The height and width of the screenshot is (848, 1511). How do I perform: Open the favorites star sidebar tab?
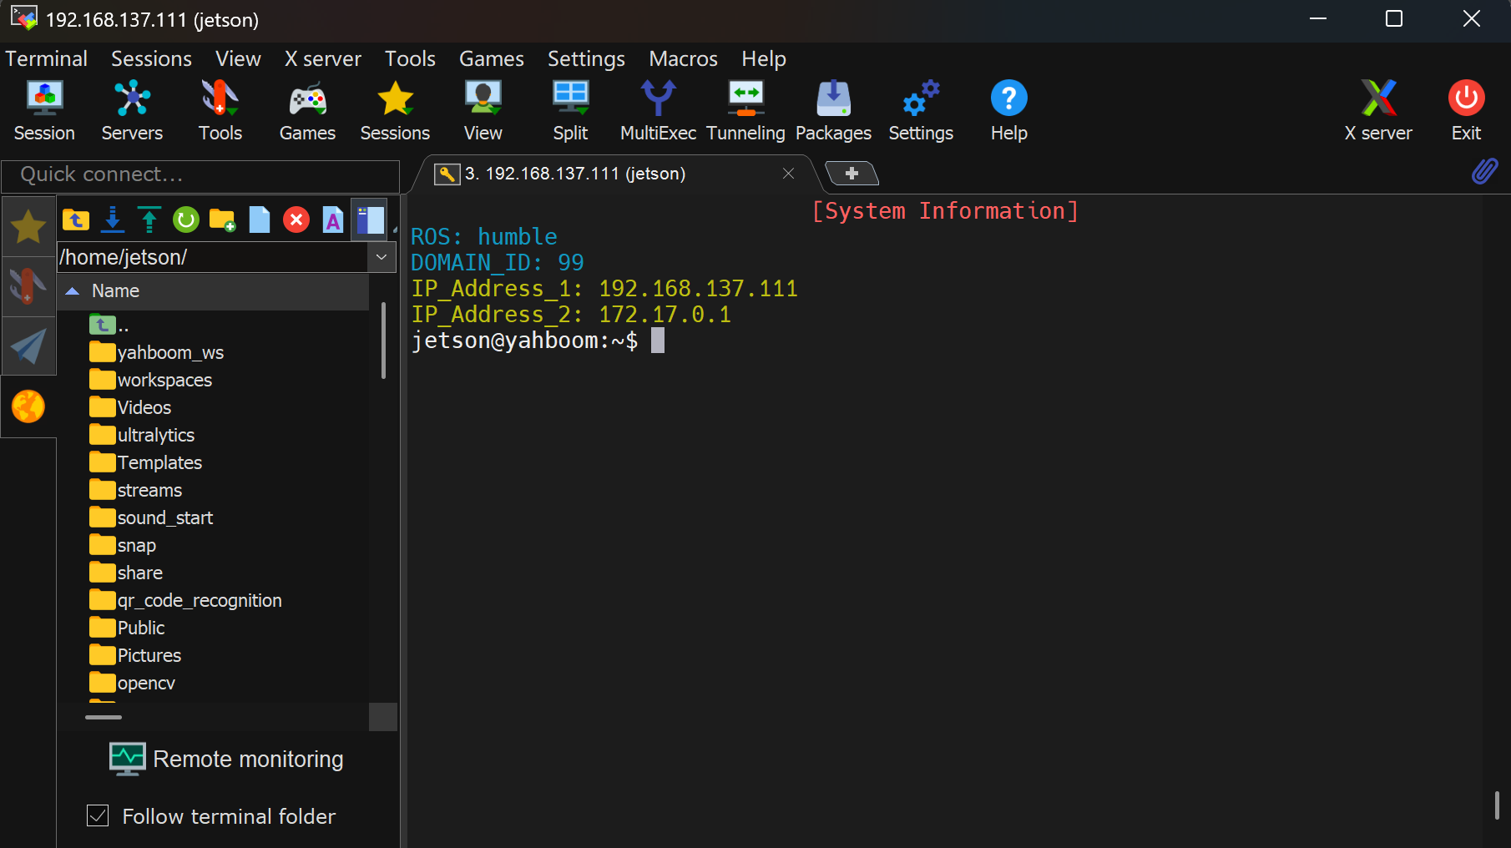tap(28, 226)
